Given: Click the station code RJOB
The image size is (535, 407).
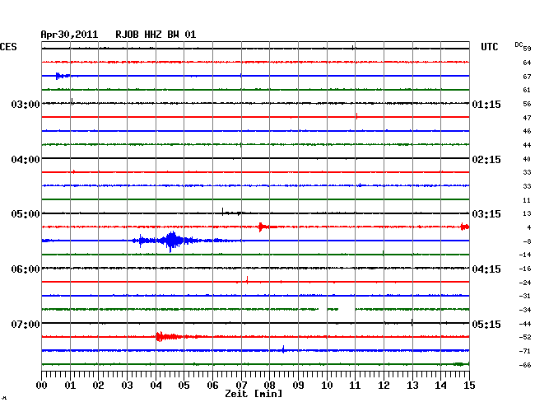Looking at the screenshot, I should click(127, 35).
